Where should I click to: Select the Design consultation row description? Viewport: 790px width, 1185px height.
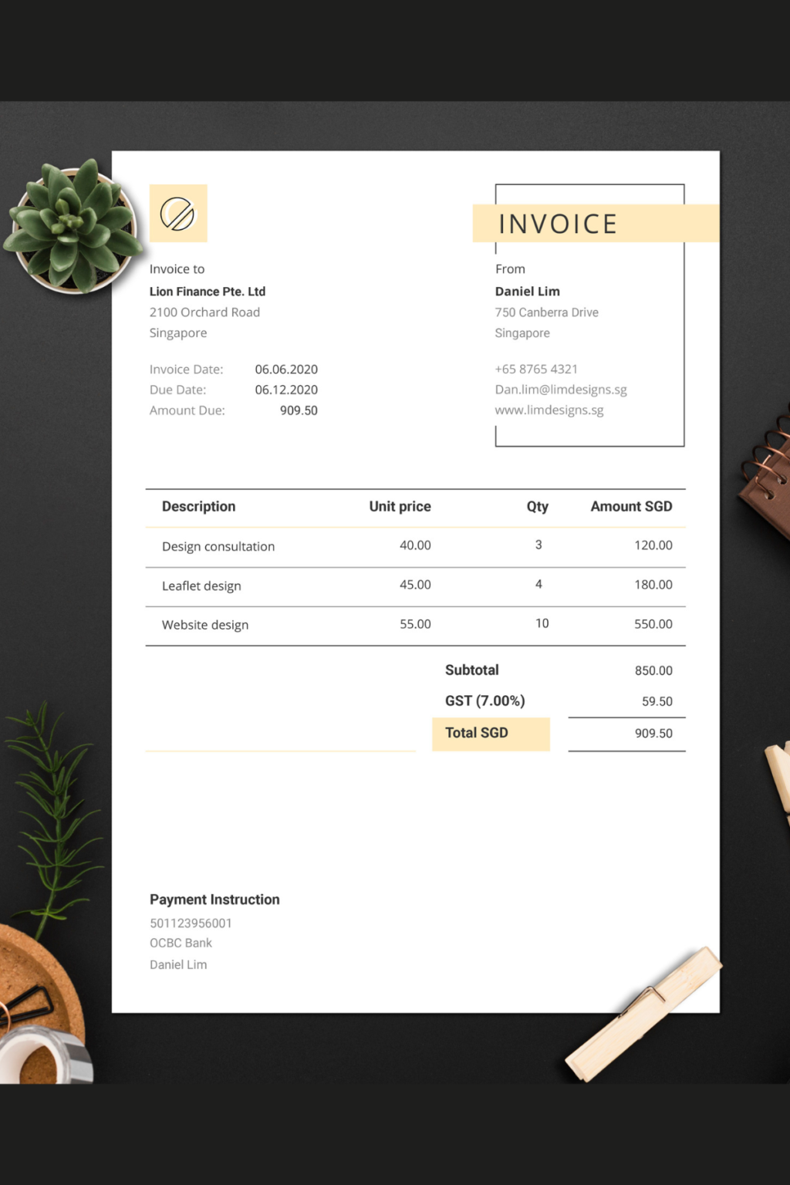218,546
